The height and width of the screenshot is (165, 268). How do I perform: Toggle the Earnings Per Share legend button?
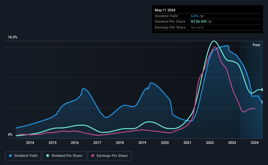[x=109, y=156]
